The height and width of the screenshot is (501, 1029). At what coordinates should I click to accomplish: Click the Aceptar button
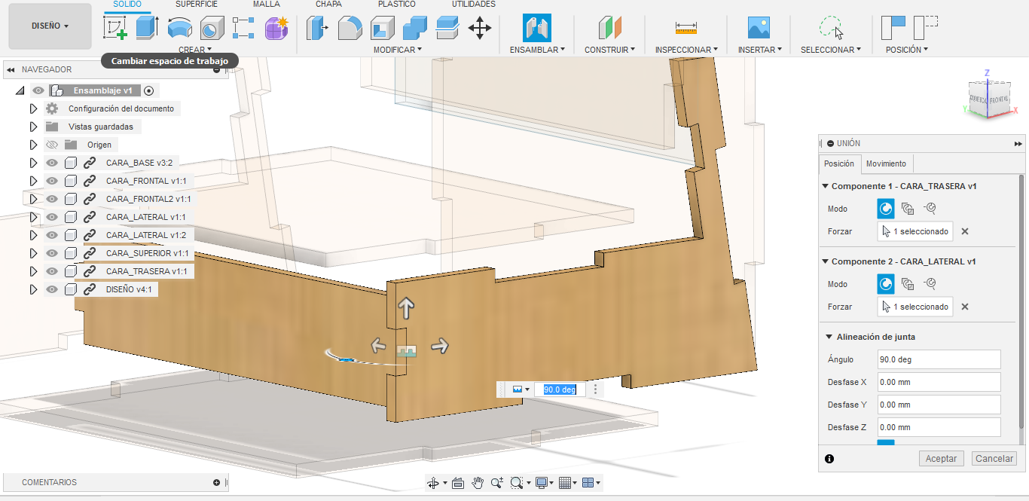(x=941, y=458)
